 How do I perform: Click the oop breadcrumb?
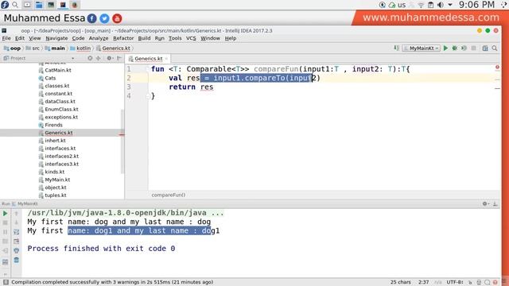point(13,48)
